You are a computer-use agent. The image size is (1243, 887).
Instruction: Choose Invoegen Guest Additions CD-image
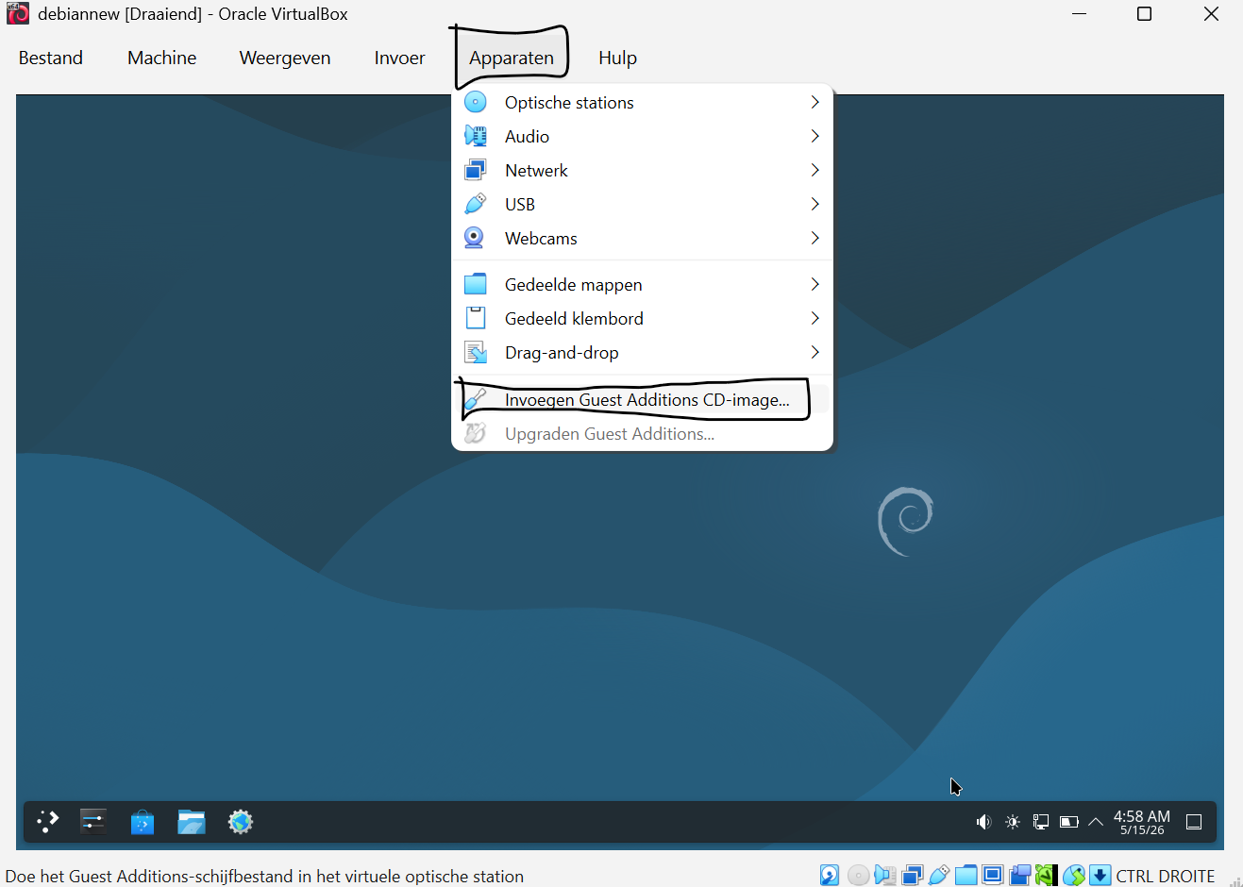642,399
